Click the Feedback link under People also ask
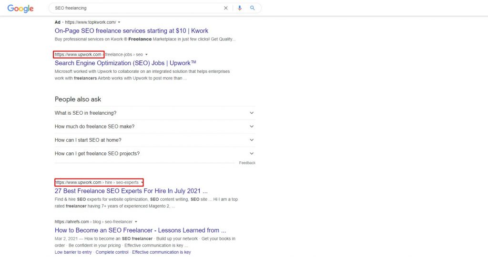 pos(247,163)
